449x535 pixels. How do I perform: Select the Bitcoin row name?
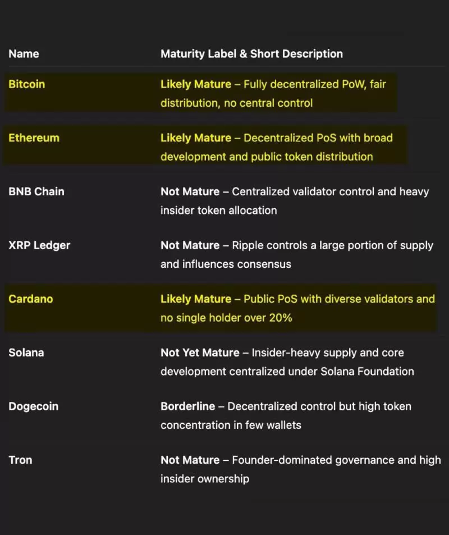[26, 84]
